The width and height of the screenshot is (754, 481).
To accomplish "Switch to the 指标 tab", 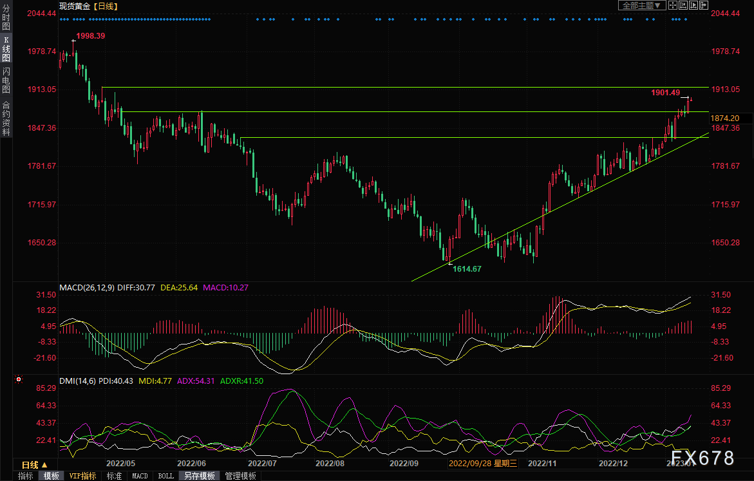I will point(26,476).
